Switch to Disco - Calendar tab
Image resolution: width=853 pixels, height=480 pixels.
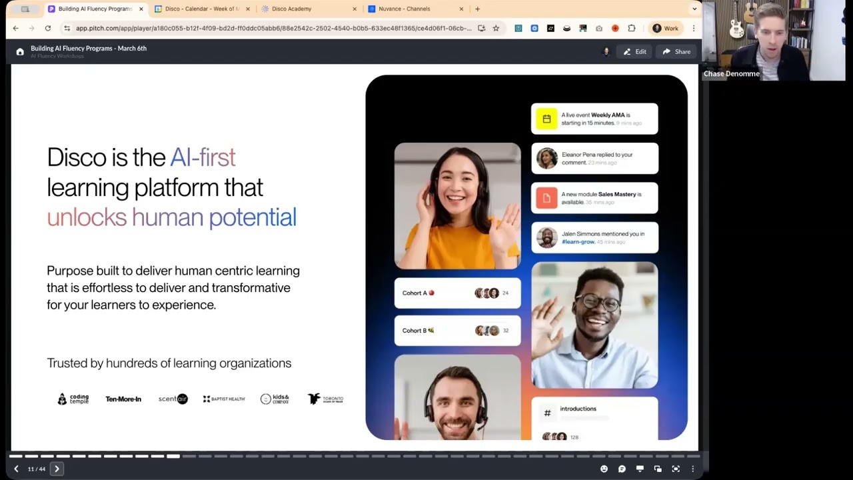(x=203, y=9)
